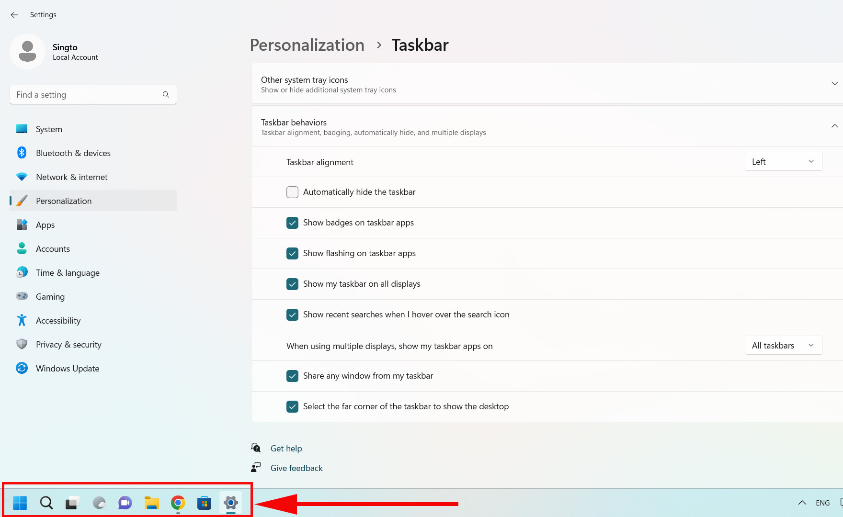Open File Explorer from taskbar

point(152,503)
